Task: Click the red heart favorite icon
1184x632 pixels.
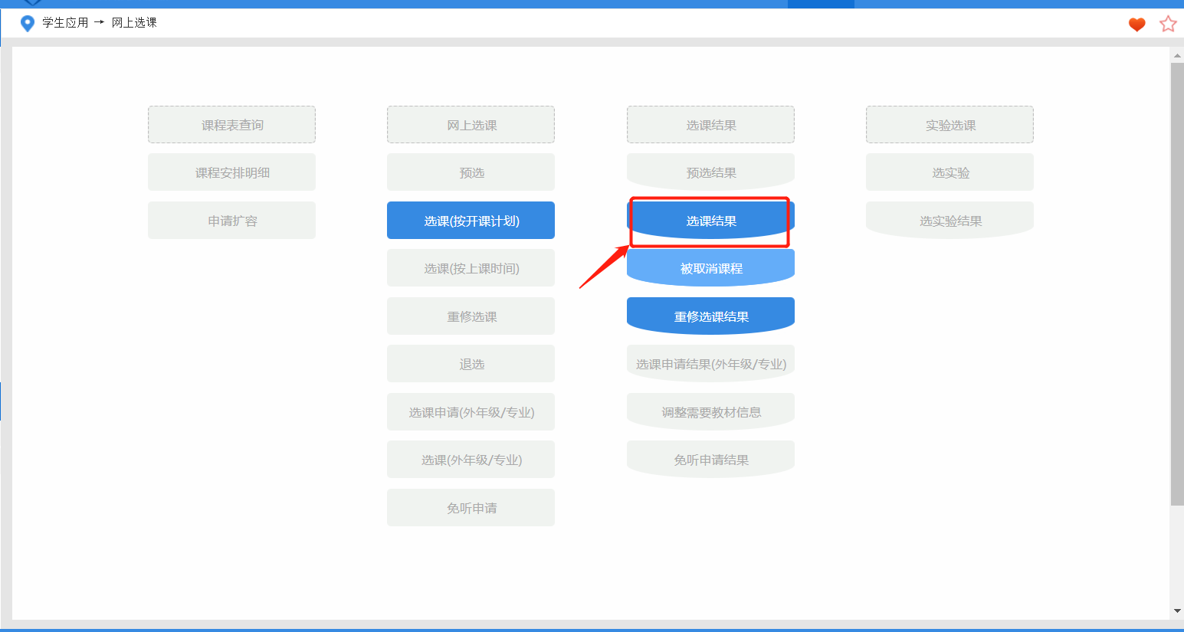Action: pos(1136,25)
